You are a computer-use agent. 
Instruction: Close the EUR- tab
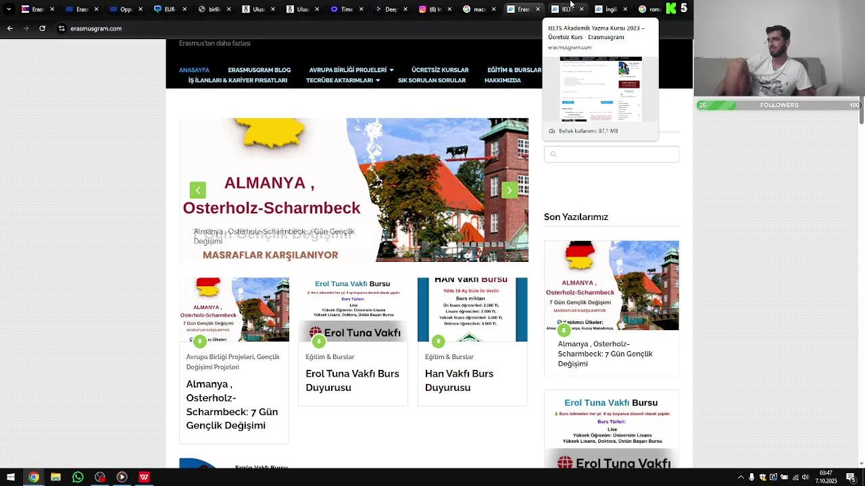coord(184,9)
